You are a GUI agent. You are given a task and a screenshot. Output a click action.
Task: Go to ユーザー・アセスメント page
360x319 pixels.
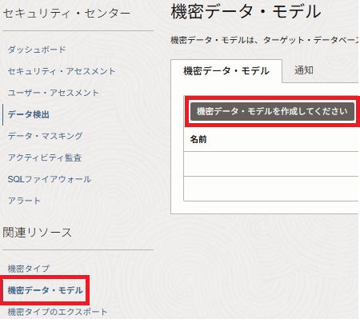tap(53, 93)
